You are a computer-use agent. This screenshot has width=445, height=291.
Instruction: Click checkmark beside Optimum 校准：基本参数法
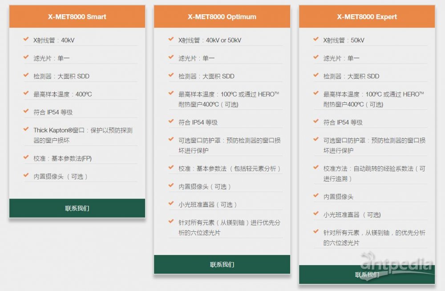coord(171,167)
